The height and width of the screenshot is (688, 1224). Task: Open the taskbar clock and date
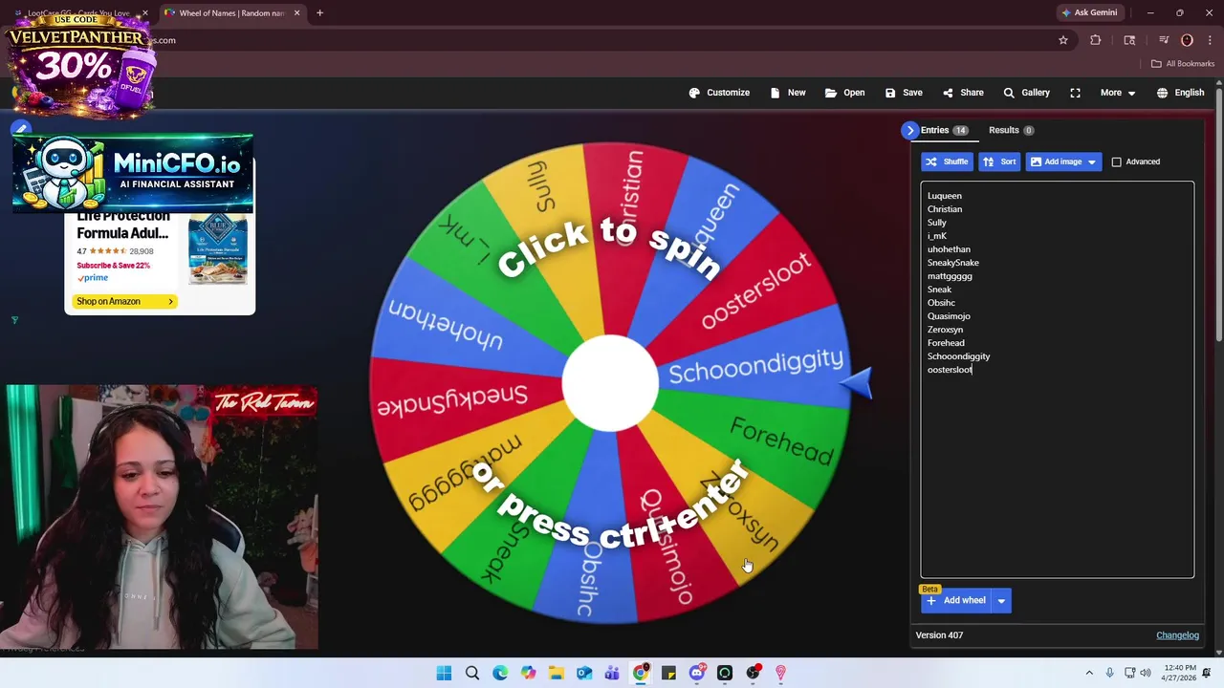click(x=1181, y=673)
